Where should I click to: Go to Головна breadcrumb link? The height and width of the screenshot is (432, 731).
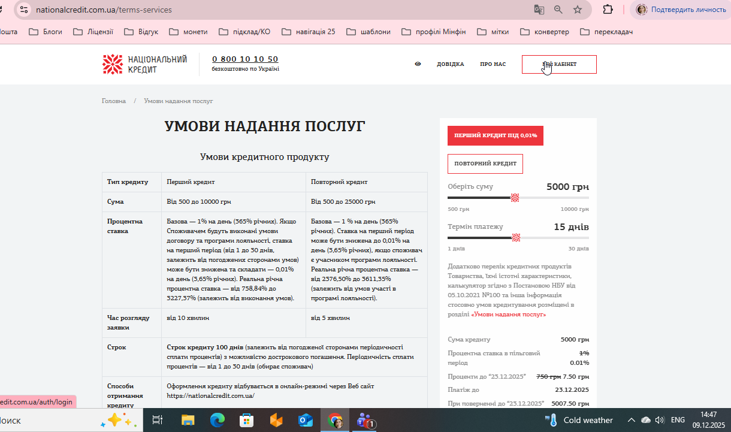pos(114,101)
